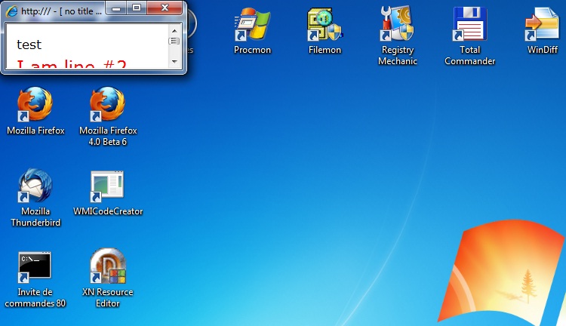This screenshot has width=566, height=326.
Task: Open Mozilla Thunderbird from the desktop
Action: (x=35, y=187)
